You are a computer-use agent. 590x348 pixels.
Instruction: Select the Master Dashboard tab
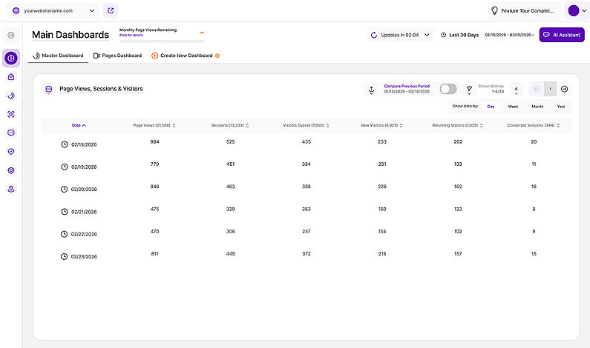coord(58,56)
